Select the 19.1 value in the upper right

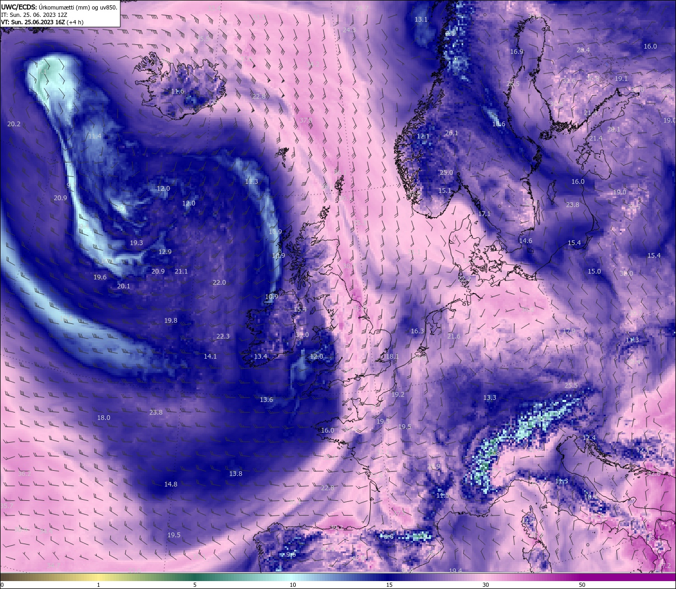coord(621,79)
